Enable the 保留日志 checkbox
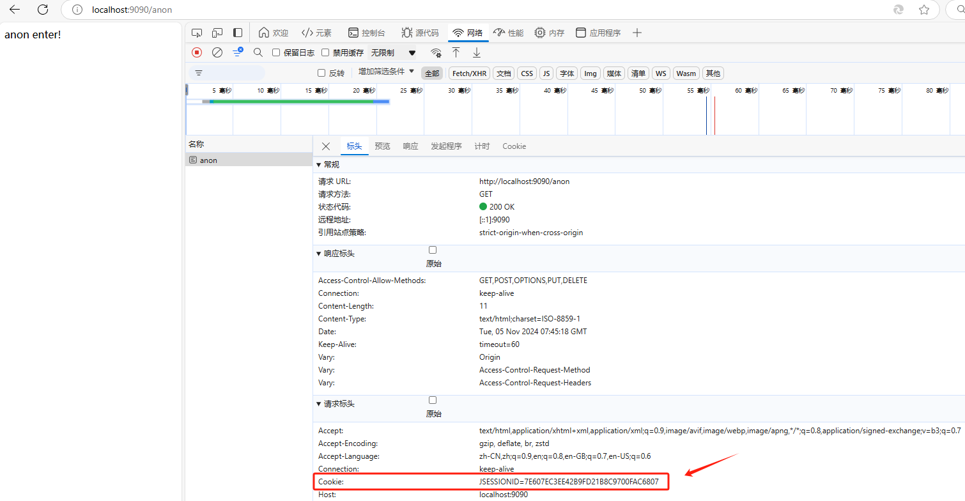The height and width of the screenshot is (501, 965). coord(276,52)
